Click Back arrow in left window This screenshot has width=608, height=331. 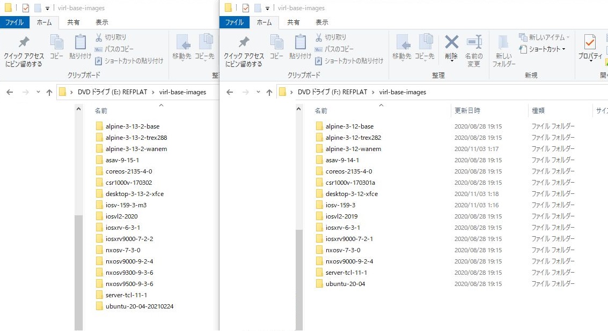point(10,92)
